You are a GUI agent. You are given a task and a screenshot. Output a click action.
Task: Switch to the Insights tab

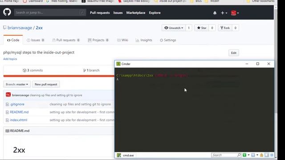144,40
